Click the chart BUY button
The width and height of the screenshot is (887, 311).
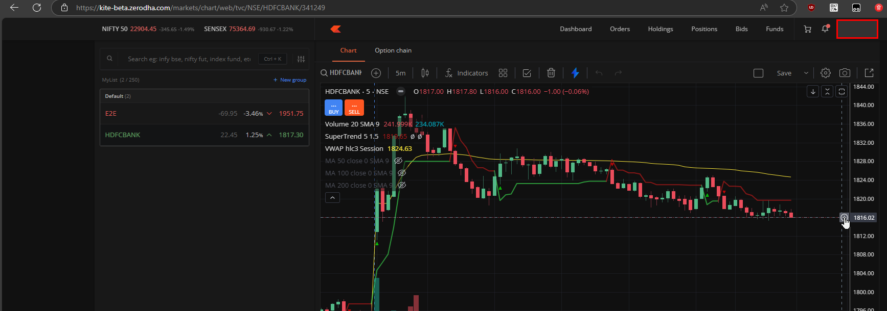(333, 108)
